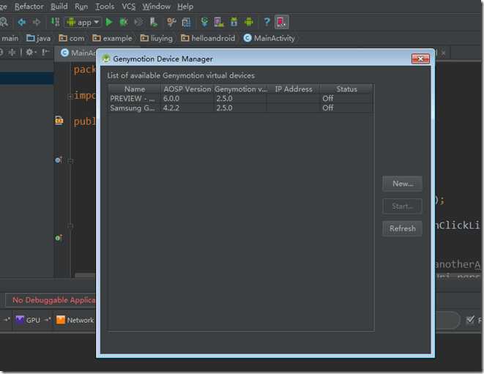Viewport: 484px width, 374px height.
Task: Click the Status column header
Action: click(x=346, y=89)
